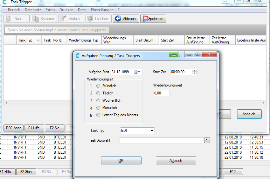
Task: Open the Task Typ EDI dropdown
Action: [152, 131]
